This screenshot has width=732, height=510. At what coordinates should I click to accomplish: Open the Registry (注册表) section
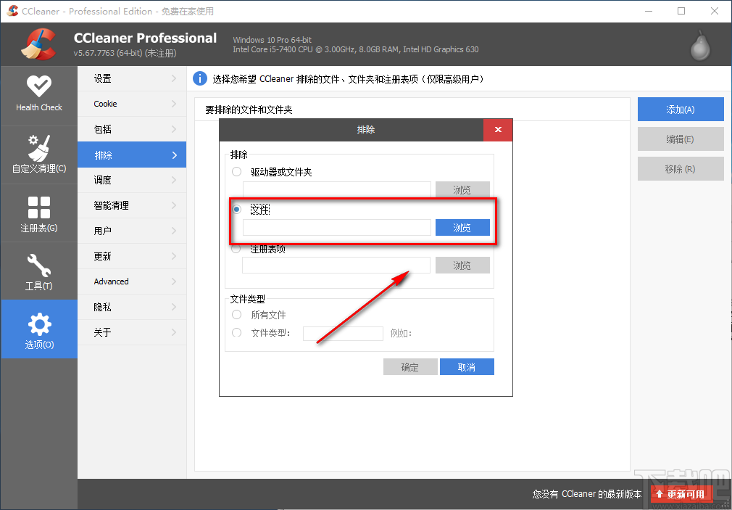tap(38, 213)
